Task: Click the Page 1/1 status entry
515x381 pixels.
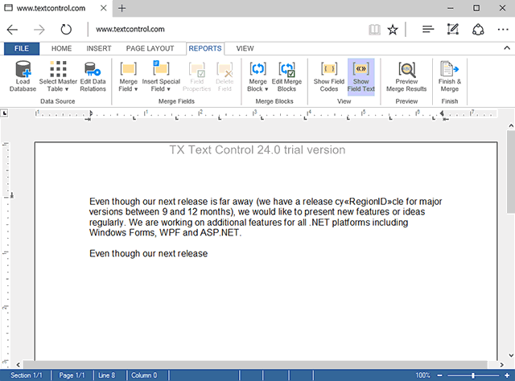Action: coord(72,375)
